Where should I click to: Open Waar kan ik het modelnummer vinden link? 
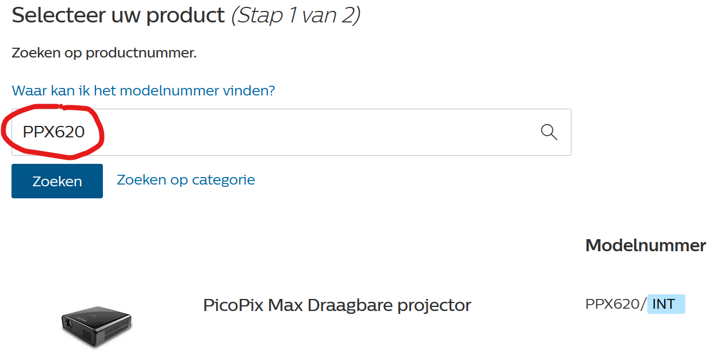(144, 91)
